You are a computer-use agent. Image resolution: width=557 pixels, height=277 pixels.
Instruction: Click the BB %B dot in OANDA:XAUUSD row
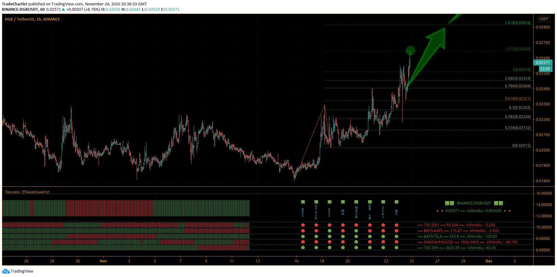tap(370, 242)
